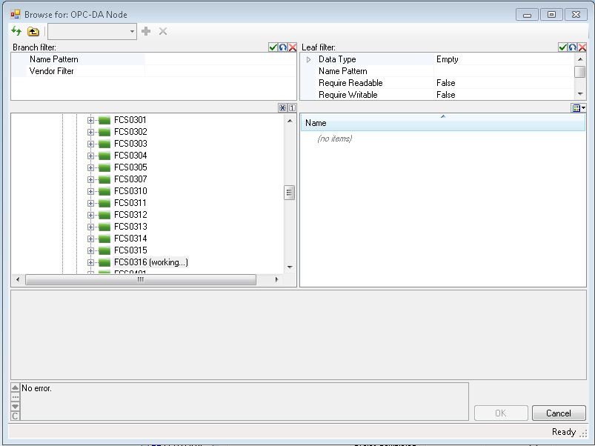595x446 pixels.
Task: Click the clear error log C icon
Action: (16, 416)
